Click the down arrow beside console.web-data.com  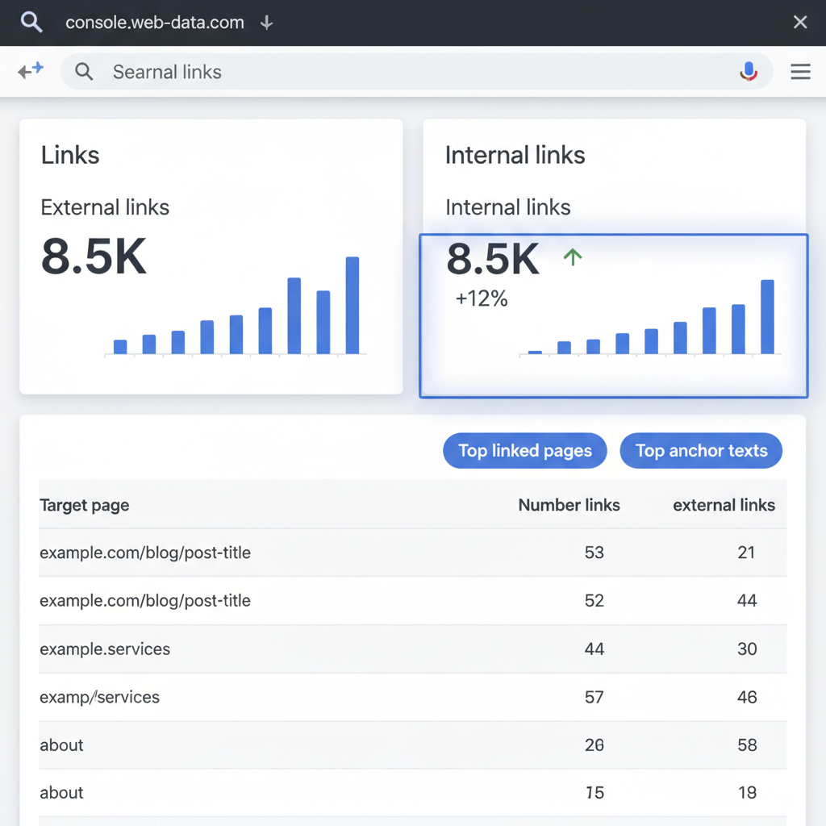click(266, 23)
